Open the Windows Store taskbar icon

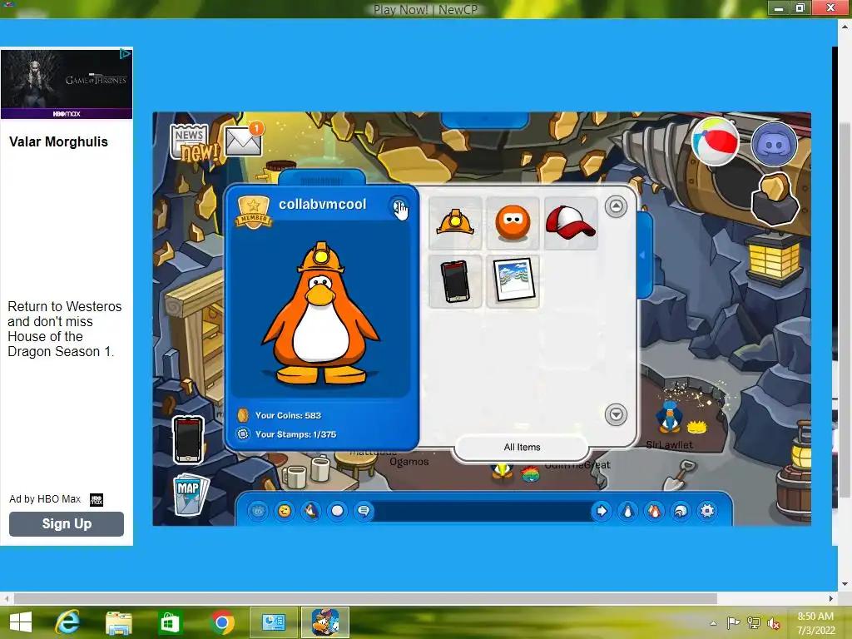170,622
